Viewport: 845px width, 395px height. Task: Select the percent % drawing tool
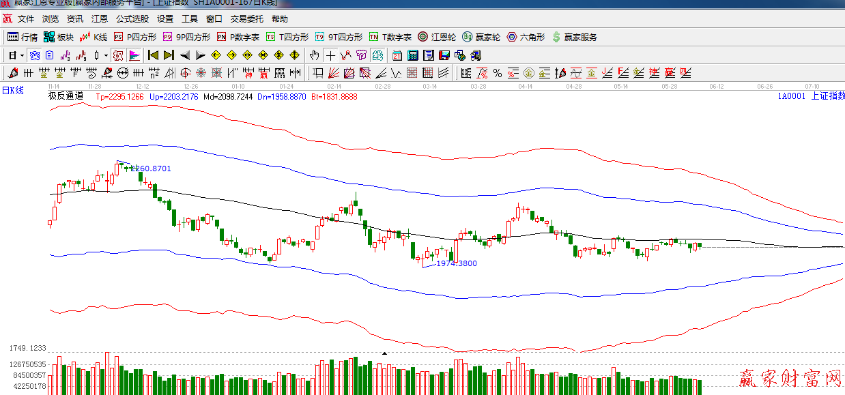(498, 73)
